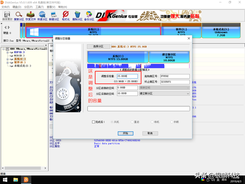Viewport: 245px width, 184px height.
Task: Open the Windows Start menu
Action: tap(5, 180)
